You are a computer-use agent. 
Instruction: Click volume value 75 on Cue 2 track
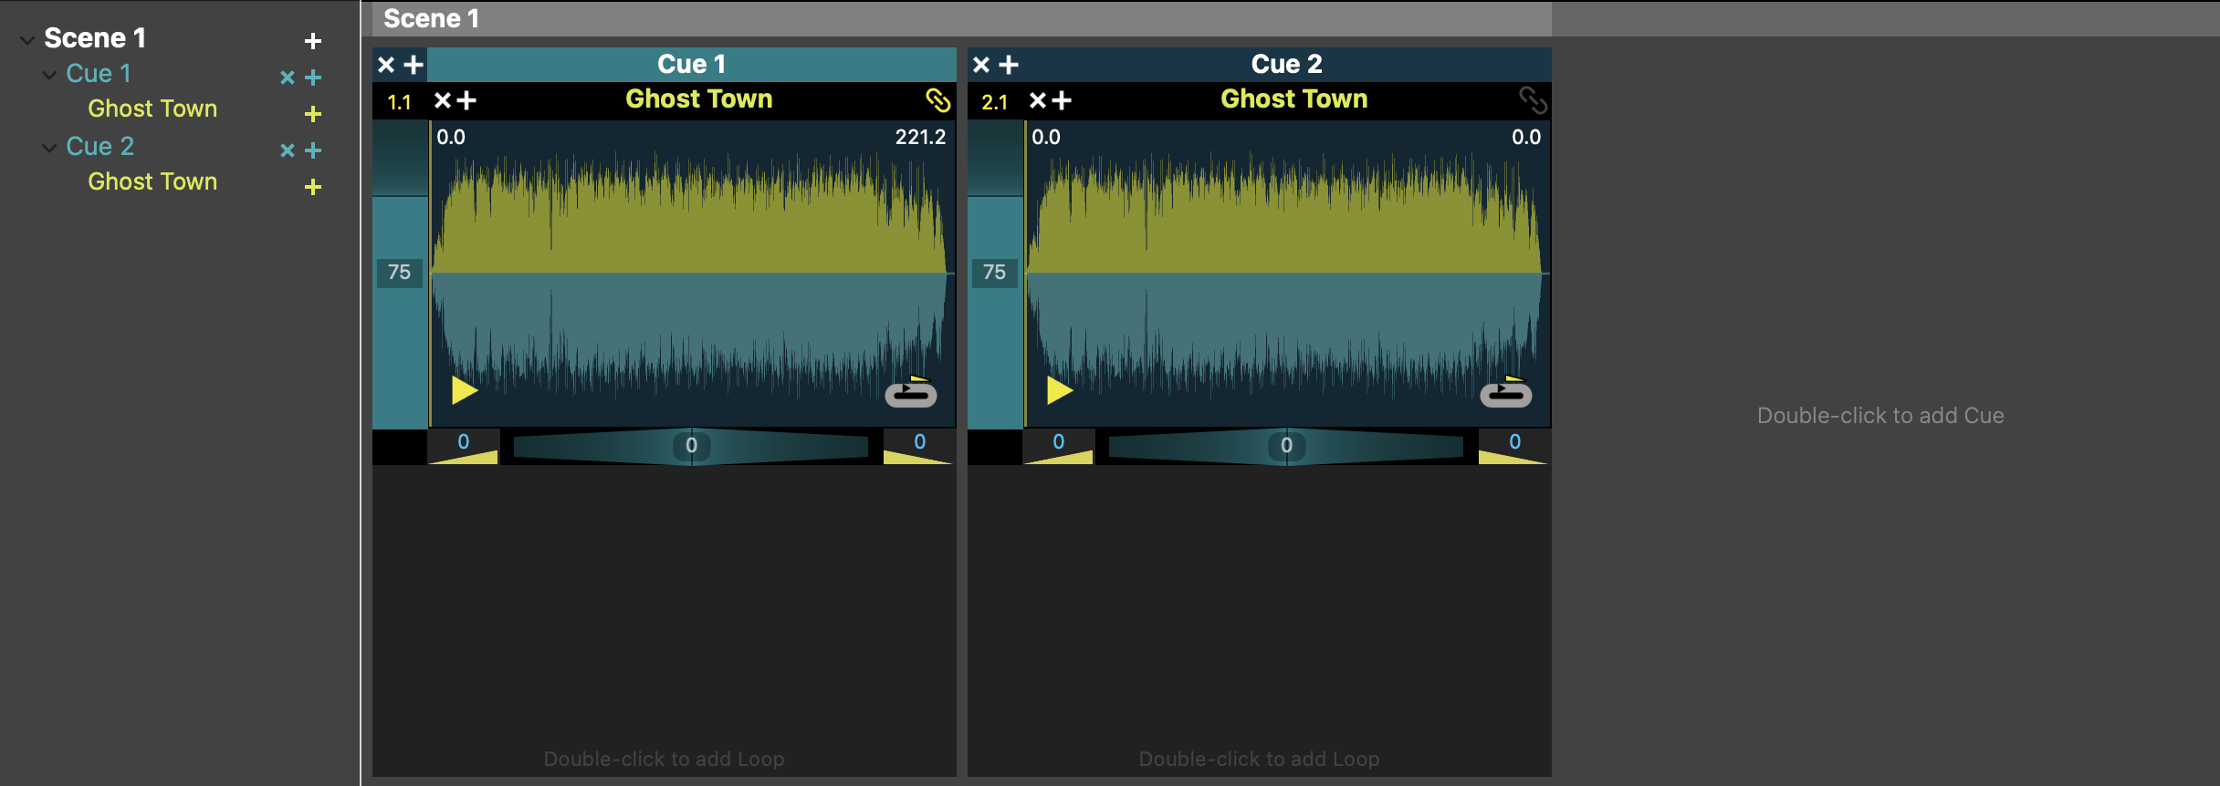click(x=995, y=273)
